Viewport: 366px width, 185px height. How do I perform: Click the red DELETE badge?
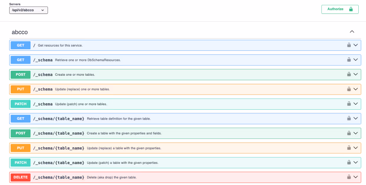21,177
